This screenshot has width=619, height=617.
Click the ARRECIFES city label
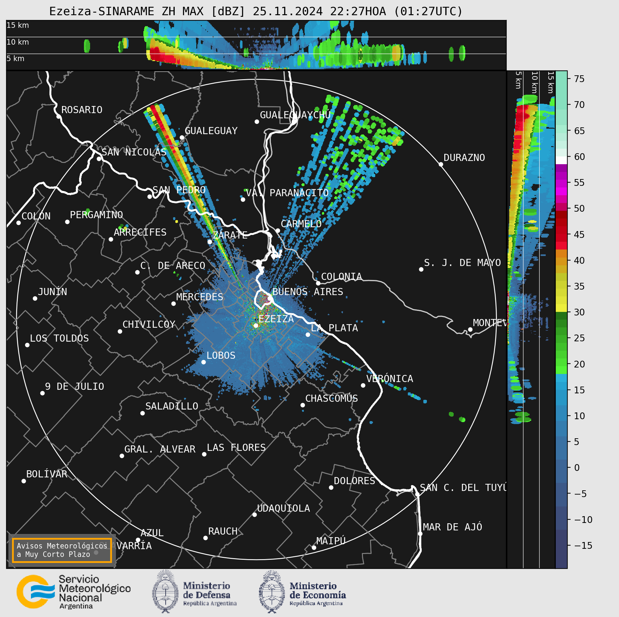point(140,232)
